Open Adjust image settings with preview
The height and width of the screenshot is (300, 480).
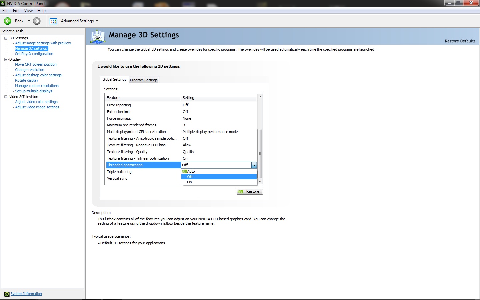point(43,43)
